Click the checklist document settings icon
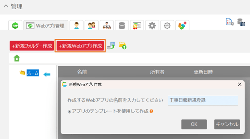250x139 pixels. click(x=230, y=22)
